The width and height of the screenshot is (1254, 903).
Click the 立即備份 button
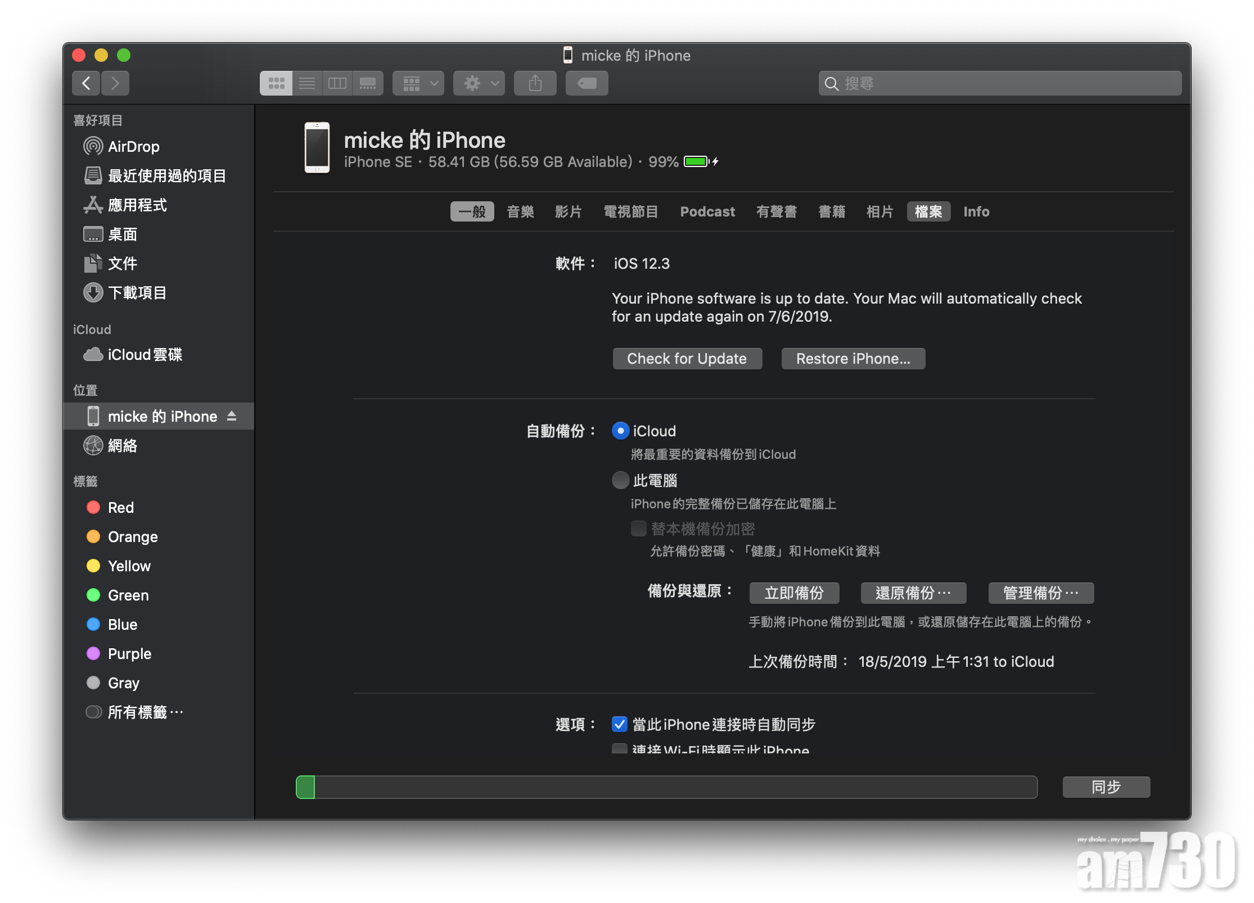click(794, 593)
